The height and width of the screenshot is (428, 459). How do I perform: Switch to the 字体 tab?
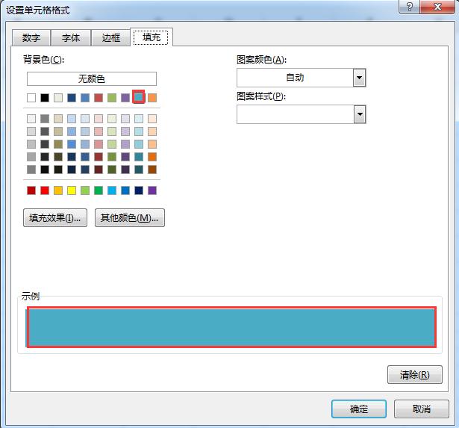71,37
